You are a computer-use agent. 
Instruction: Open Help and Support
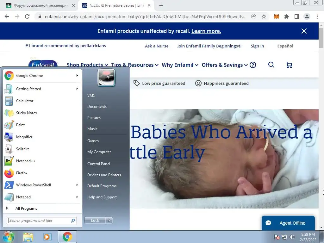[102, 197]
